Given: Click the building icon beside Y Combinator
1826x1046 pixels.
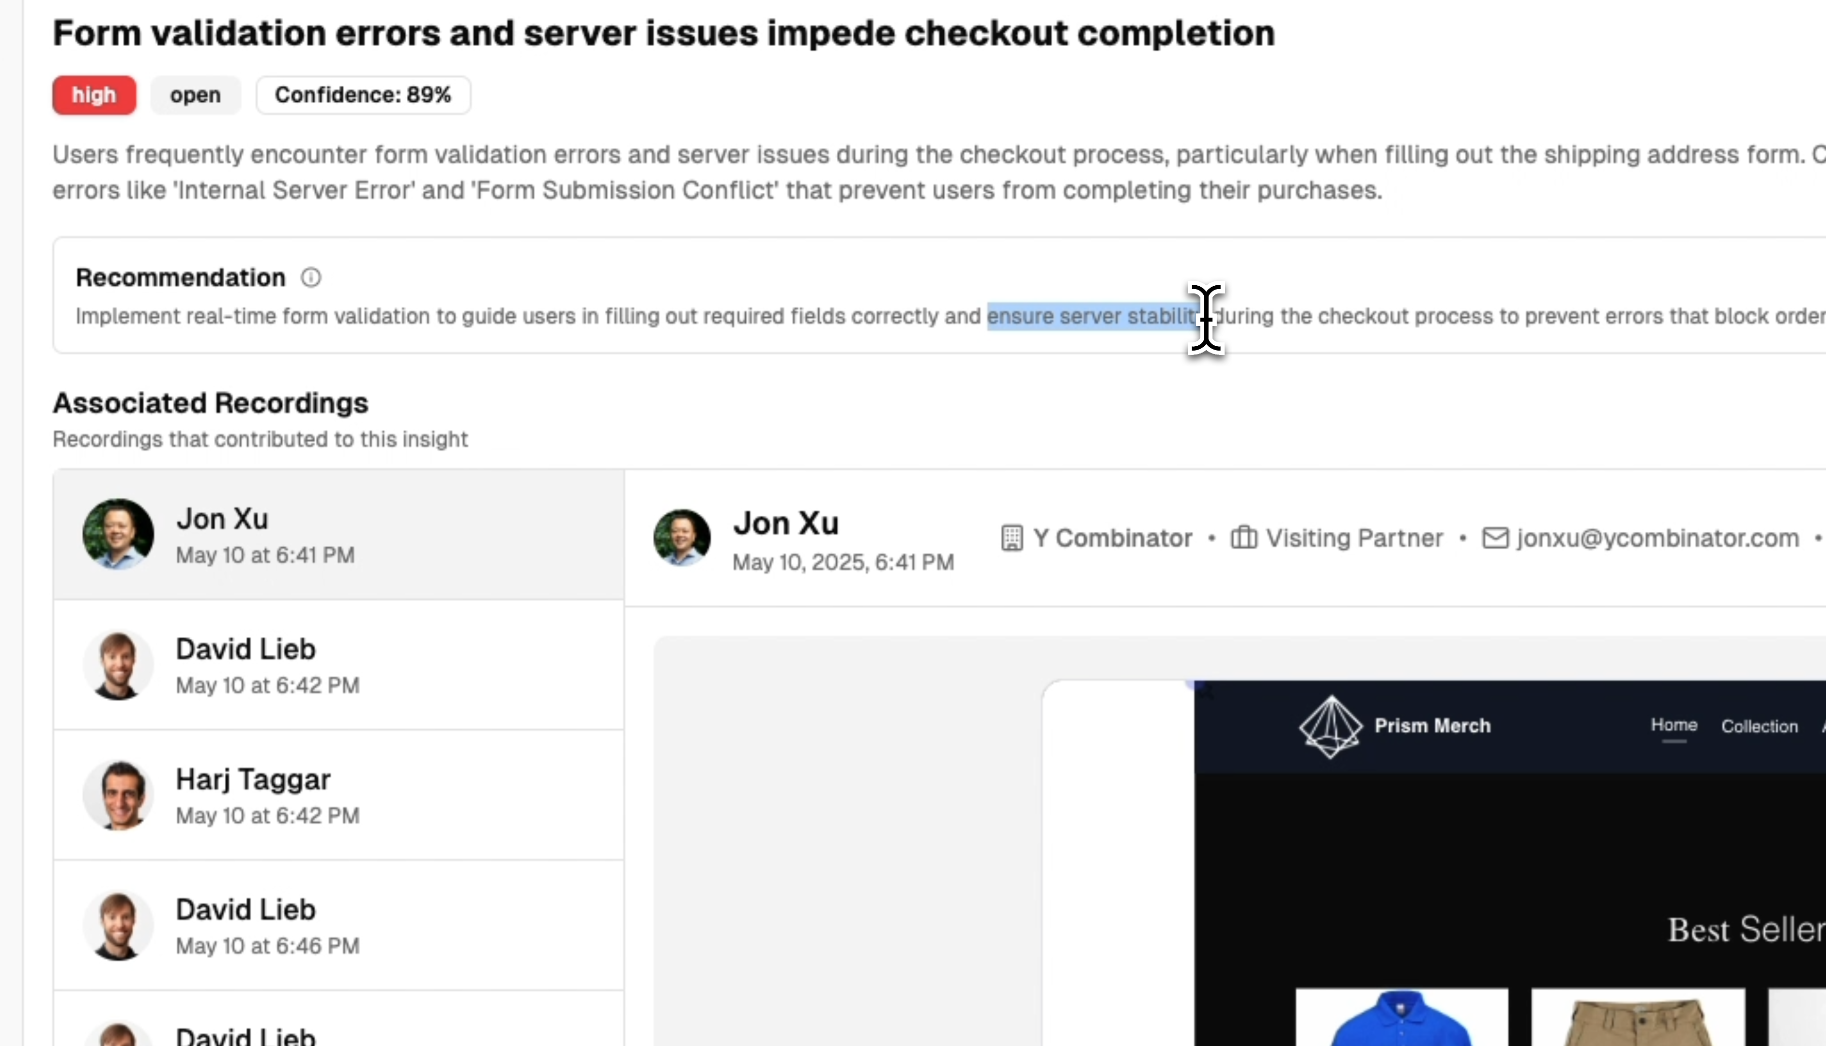Looking at the screenshot, I should (x=1012, y=538).
